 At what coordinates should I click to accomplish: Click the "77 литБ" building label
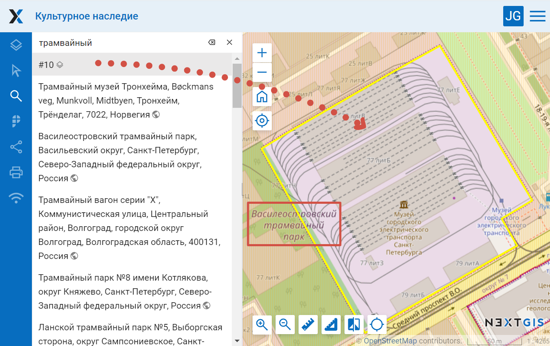point(378,160)
